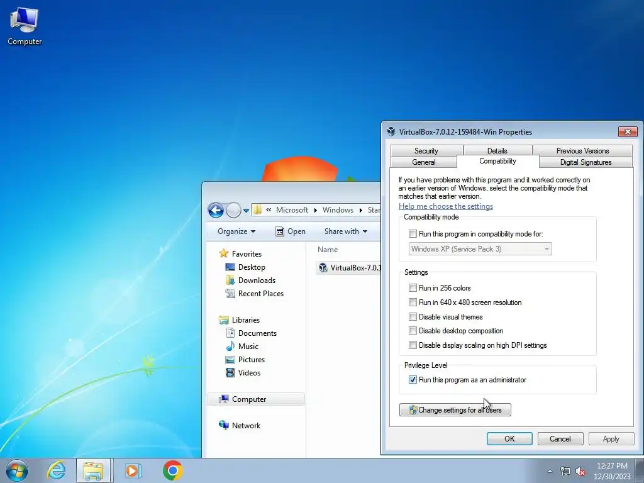Screen dimensions: 644x483
Task: Switch to the Previous Versions tab
Action: coord(582,151)
